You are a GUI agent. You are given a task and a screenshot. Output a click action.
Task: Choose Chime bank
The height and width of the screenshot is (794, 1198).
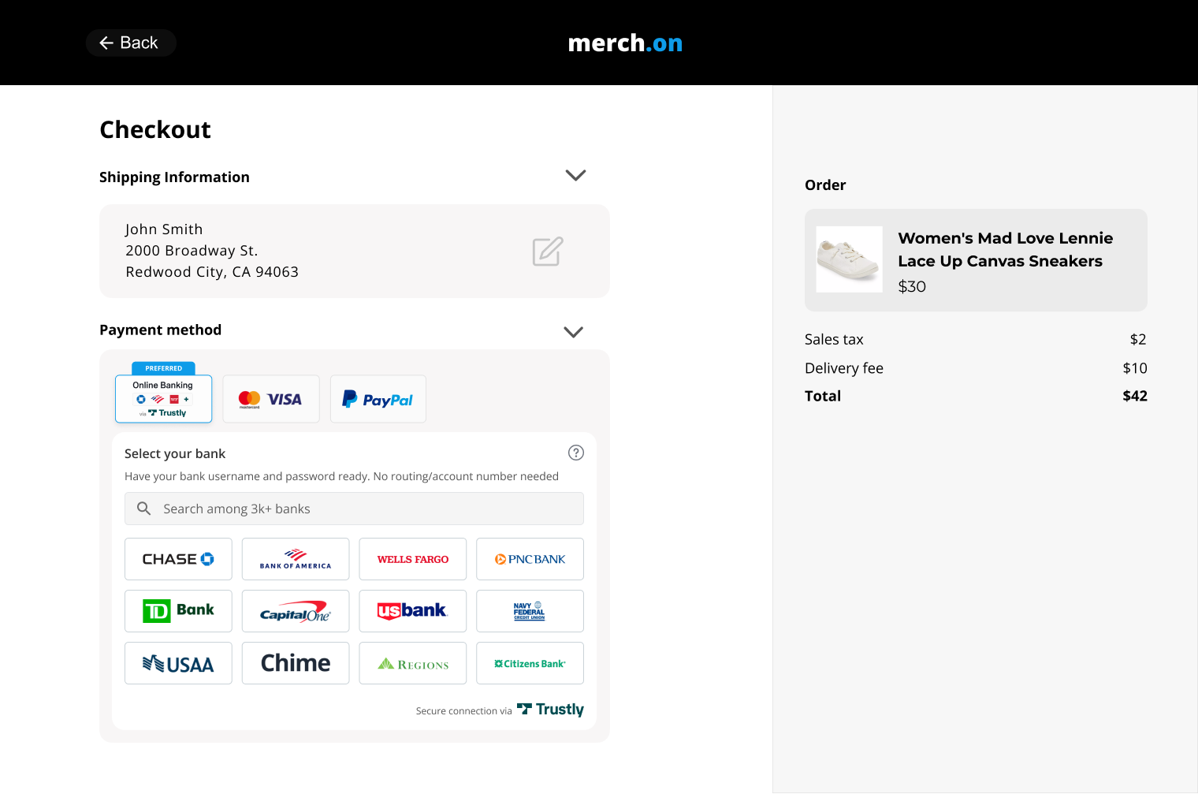(296, 663)
